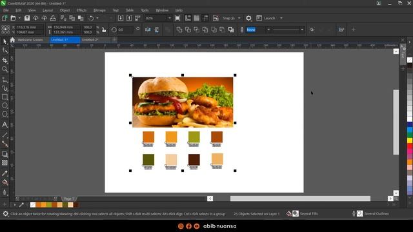The width and height of the screenshot is (413, 232).
Task: Click the New document icon
Action: tap(5, 18)
